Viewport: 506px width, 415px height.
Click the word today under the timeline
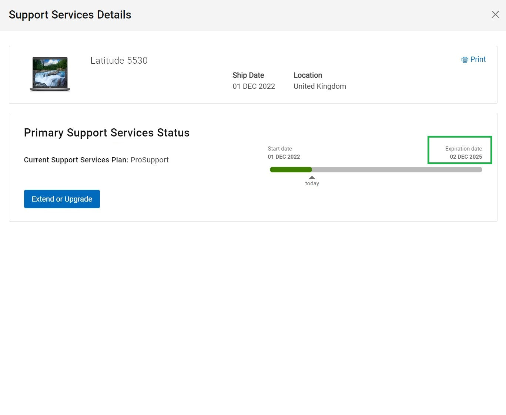(312, 183)
